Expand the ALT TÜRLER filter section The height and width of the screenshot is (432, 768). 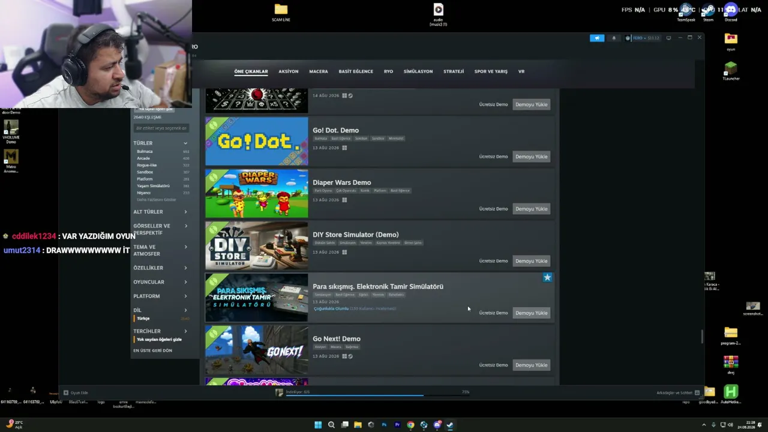coord(160,212)
